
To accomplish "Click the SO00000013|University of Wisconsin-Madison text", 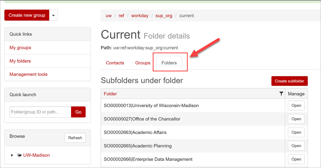I will click(x=151, y=106).
